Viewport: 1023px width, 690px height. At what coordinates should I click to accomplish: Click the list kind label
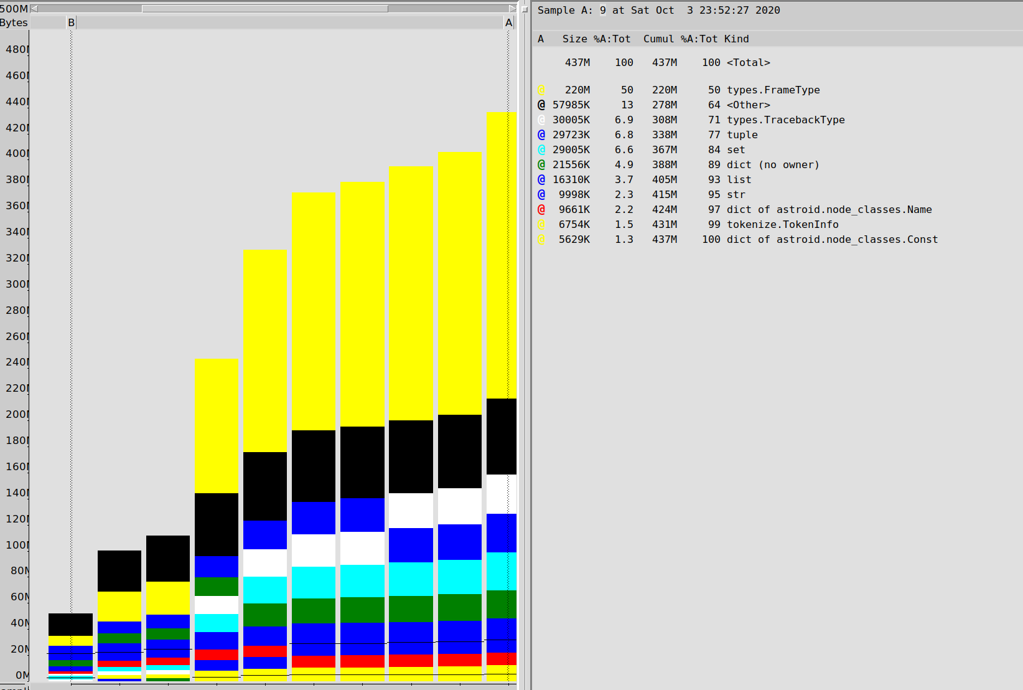pos(739,180)
